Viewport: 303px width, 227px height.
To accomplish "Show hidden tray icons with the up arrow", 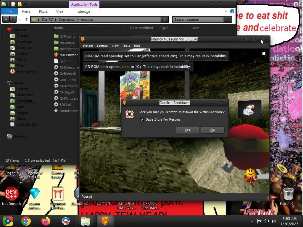I will point(252,221).
